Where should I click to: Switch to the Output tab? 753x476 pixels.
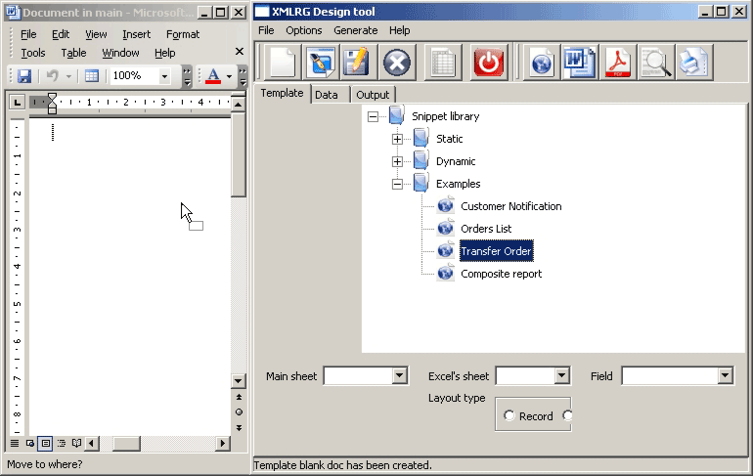(373, 95)
